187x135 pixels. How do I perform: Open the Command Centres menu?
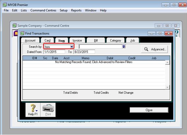[43, 11]
